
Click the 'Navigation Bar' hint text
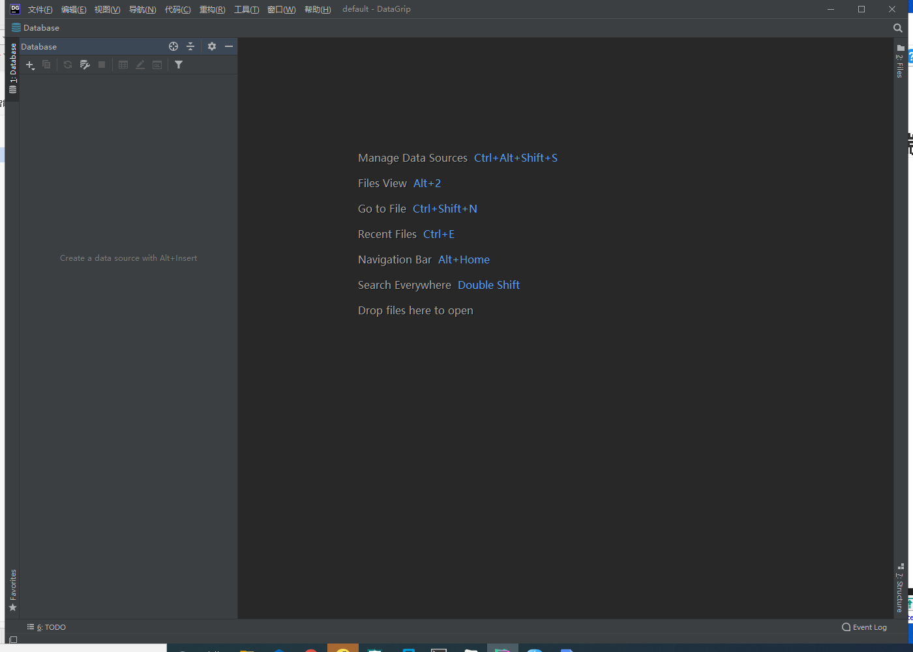pyautogui.click(x=395, y=259)
